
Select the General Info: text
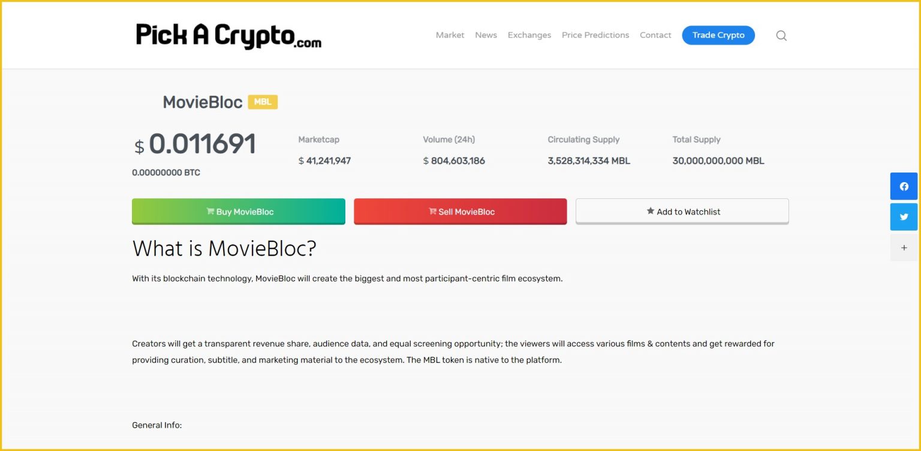[x=156, y=425]
